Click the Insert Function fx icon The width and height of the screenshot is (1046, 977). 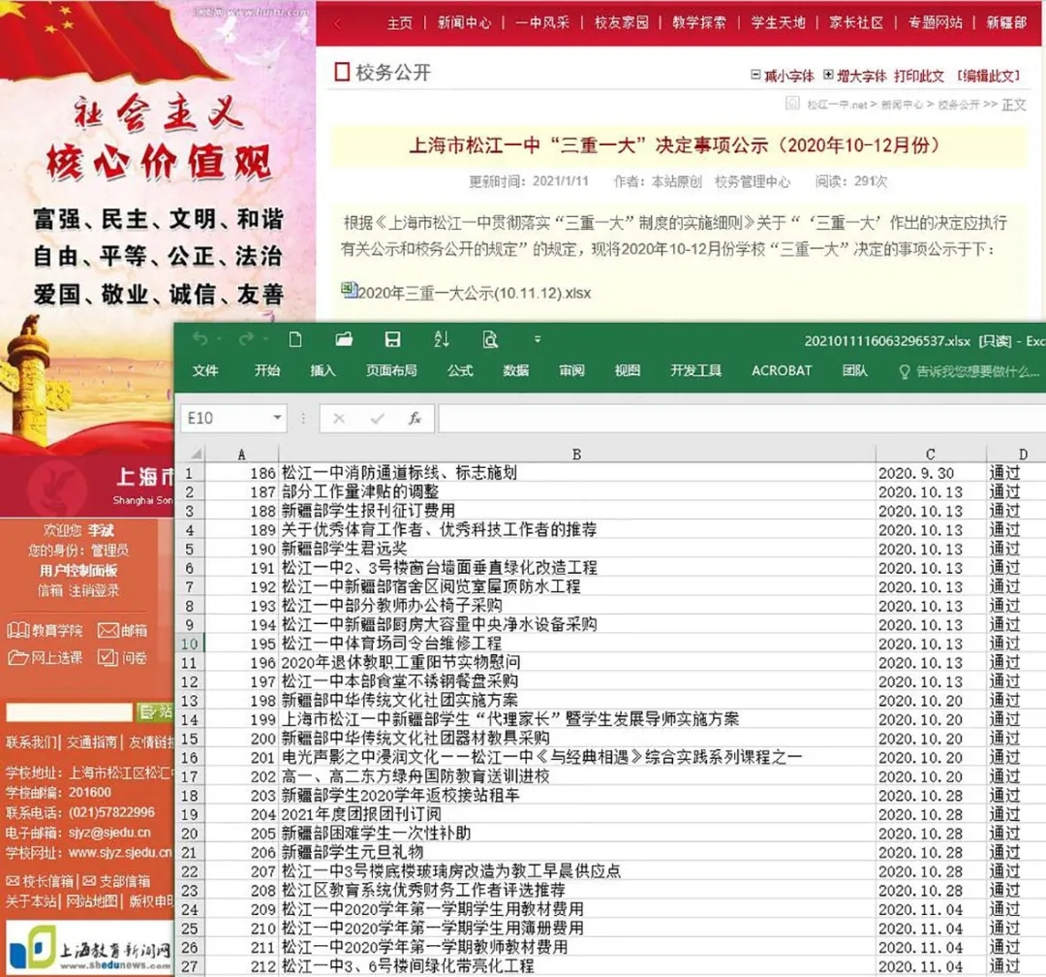[415, 419]
